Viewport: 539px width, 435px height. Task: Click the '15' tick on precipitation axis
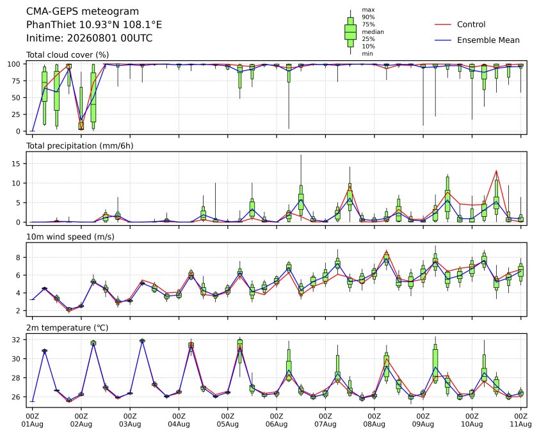[17, 164]
